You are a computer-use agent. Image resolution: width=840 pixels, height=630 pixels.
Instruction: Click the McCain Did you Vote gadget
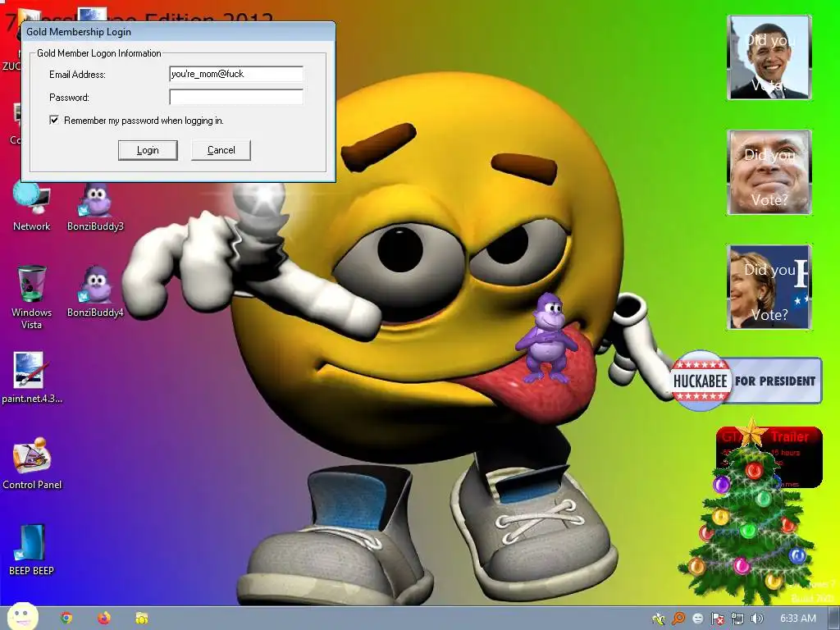coord(769,172)
